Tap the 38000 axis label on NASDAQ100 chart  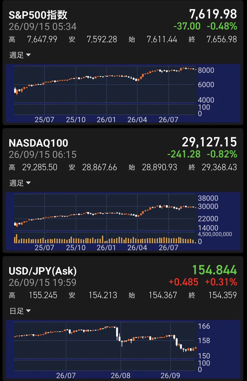coord(208,198)
